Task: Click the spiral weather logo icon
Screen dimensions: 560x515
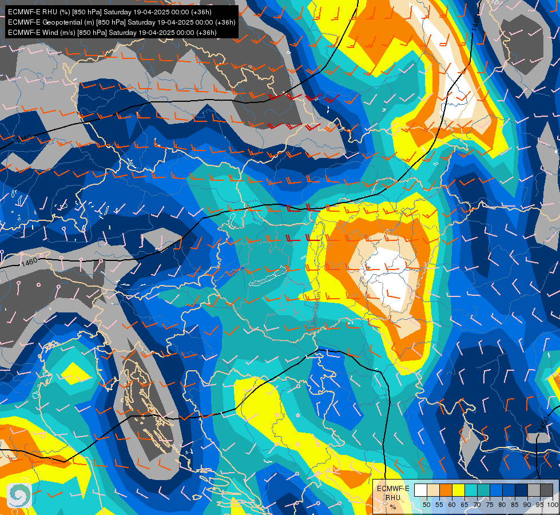Action: pos(19,495)
